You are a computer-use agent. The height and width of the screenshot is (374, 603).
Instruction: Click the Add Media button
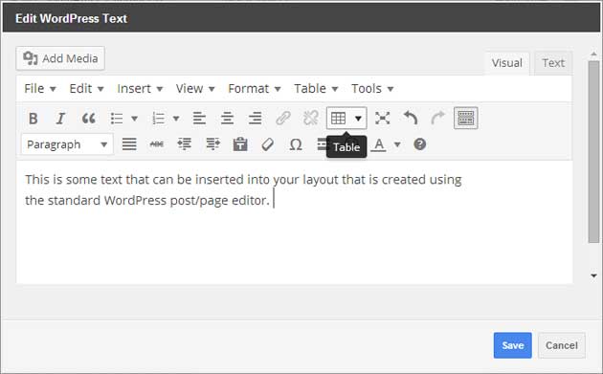pos(60,58)
